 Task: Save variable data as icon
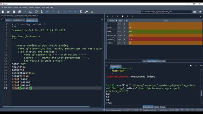point(117,16)
